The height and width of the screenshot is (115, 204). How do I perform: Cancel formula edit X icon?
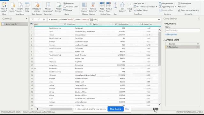coord(33,19)
